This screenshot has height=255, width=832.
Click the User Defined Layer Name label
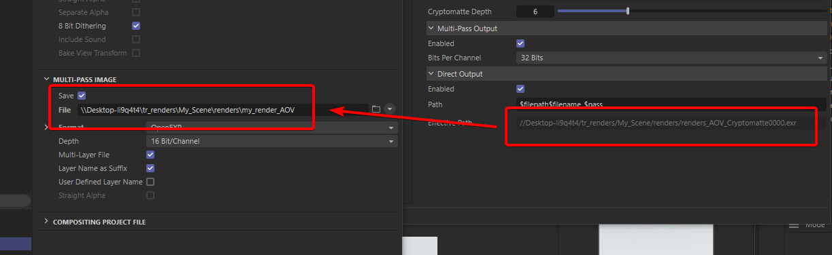pos(101,182)
